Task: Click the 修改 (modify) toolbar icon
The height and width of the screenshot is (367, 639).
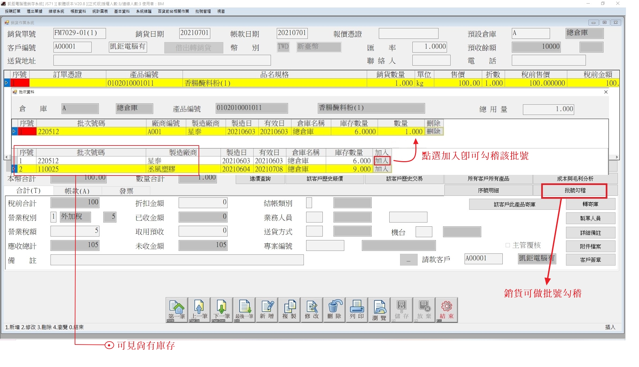Action: tap(312, 310)
